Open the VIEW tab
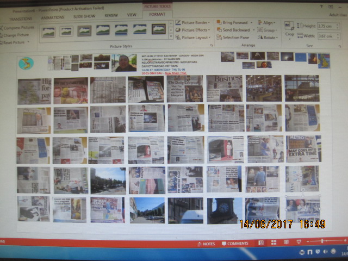The height and width of the screenshot is (261, 348). (x=132, y=15)
